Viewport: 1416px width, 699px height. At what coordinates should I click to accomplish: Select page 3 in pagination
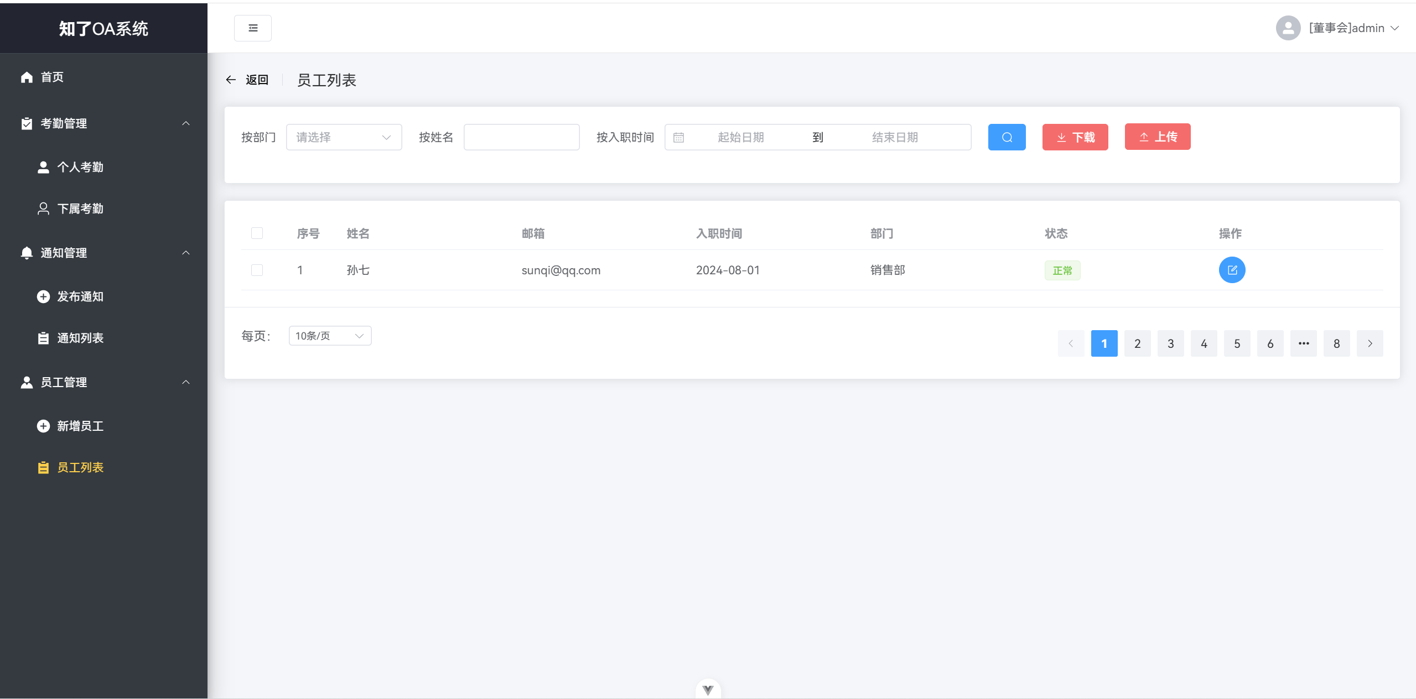point(1170,343)
